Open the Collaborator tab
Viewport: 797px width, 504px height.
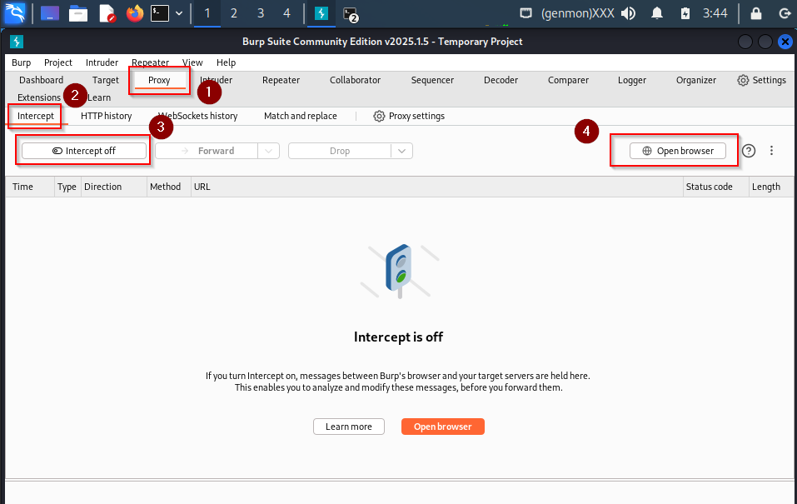(356, 80)
